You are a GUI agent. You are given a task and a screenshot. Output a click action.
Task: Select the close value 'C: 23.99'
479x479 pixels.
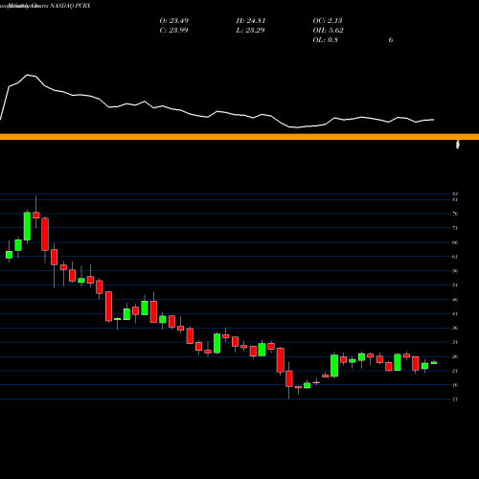click(173, 31)
